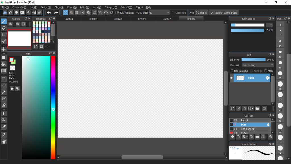This screenshot has width=291, height=164.
Task: Click delete brush trash icon
Action: click(270, 137)
